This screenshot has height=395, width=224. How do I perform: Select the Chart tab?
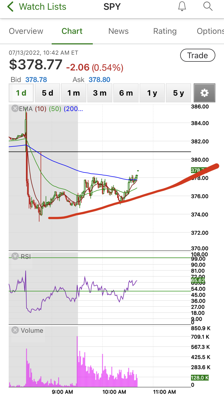click(x=72, y=31)
